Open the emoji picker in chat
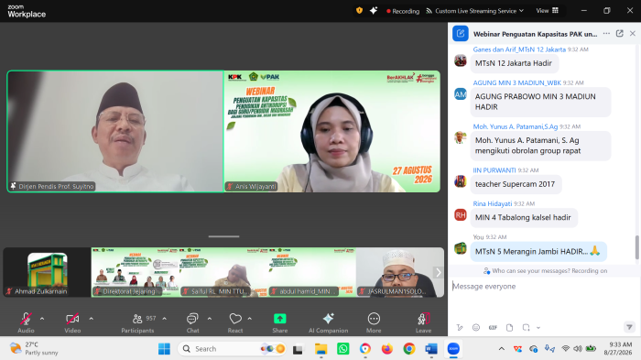 click(476, 327)
